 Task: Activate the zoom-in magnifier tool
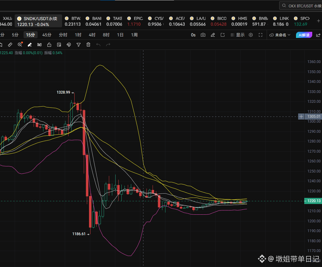point(20,45)
